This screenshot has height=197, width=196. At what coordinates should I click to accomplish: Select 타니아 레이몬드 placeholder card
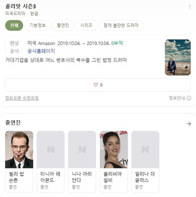(51, 162)
